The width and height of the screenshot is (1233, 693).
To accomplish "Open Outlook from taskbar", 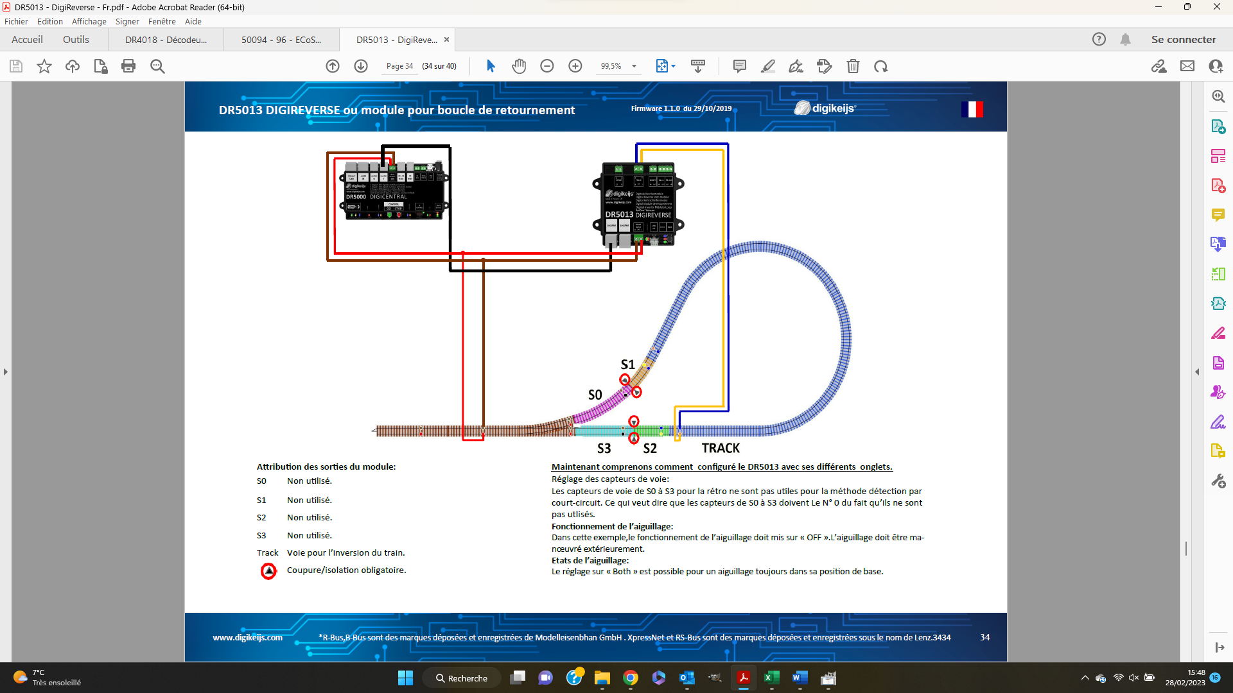I will click(x=686, y=678).
